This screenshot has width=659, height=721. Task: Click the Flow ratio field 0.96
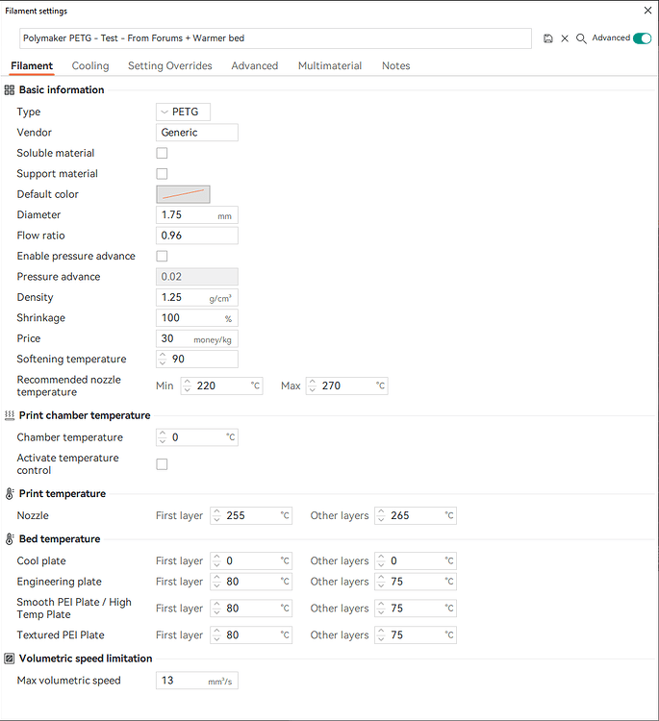(x=197, y=236)
